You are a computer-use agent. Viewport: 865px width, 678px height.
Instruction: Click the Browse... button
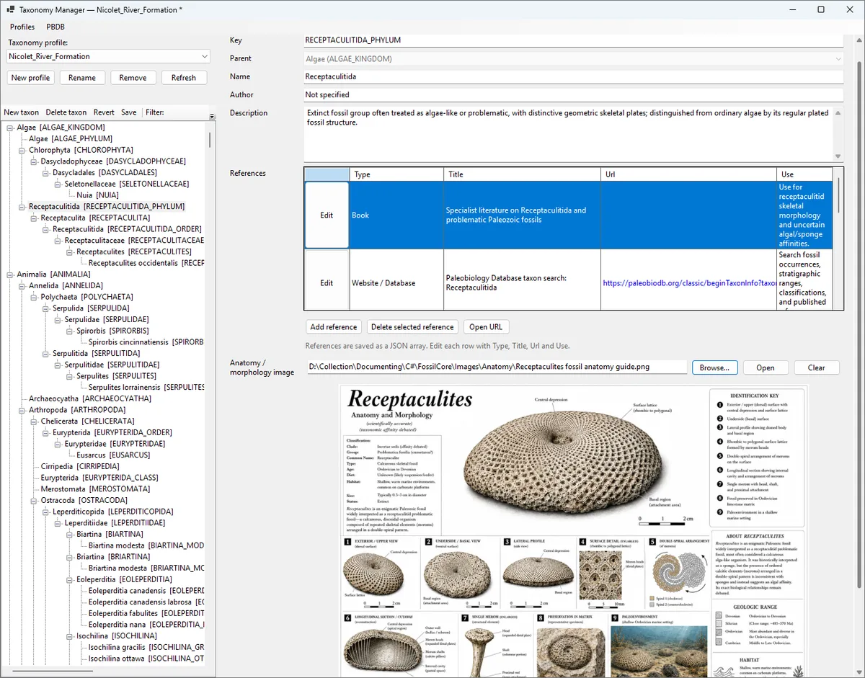tap(714, 367)
